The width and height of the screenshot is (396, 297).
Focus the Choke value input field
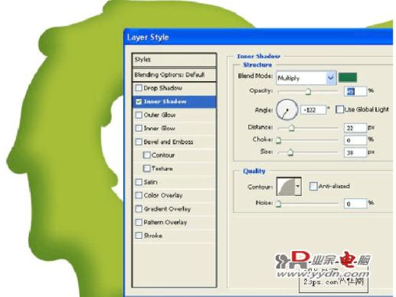point(355,140)
